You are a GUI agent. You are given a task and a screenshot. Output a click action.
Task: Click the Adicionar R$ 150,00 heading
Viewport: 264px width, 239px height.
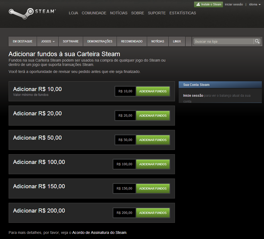click(39, 186)
